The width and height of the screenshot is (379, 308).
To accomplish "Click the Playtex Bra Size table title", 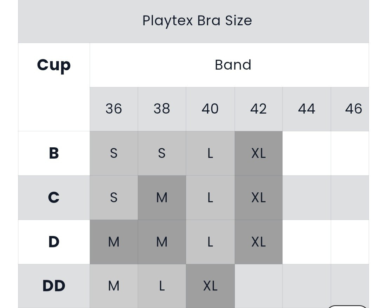I will click(x=197, y=21).
